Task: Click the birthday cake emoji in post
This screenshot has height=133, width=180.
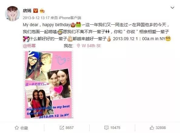Action: [73, 25]
